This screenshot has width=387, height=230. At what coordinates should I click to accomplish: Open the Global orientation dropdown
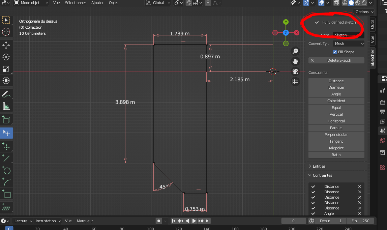pos(158,3)
